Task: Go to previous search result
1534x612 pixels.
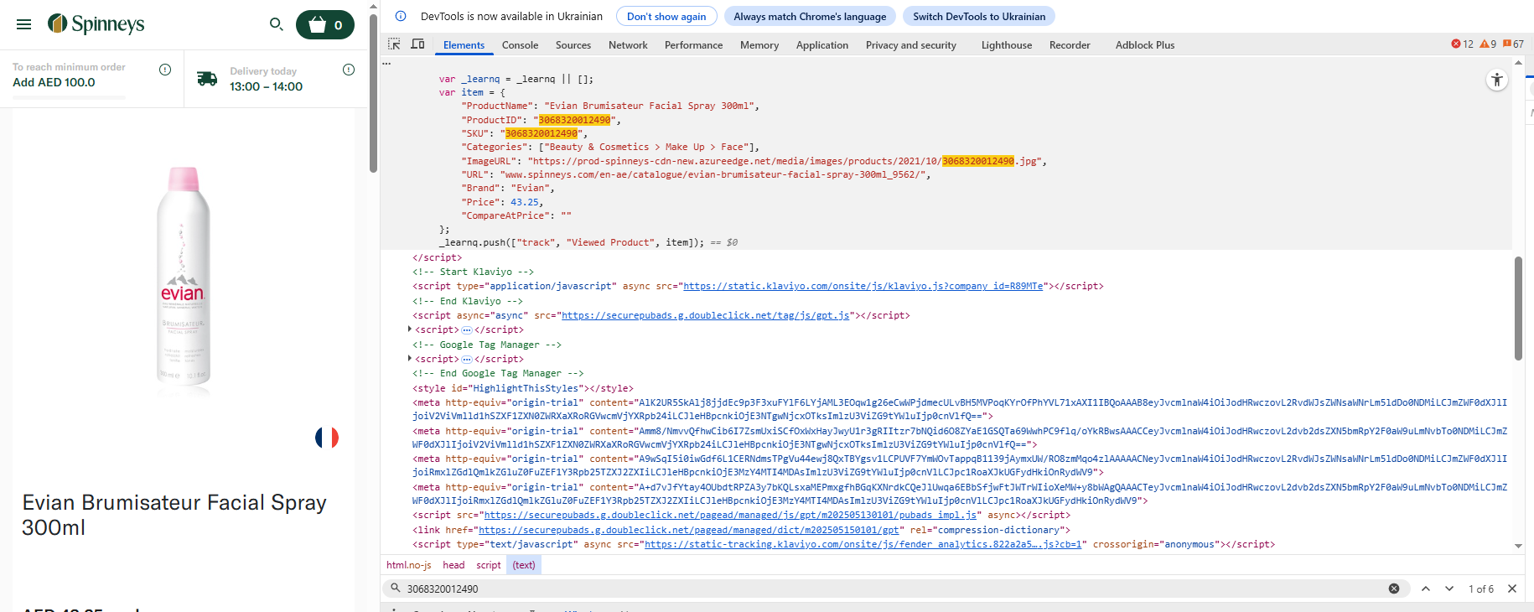Action: pos(1426,589)
